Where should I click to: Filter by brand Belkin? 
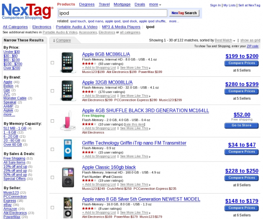pos(8,86)
